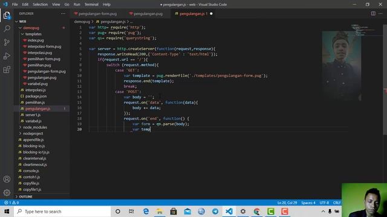Open Cortana circle icon on taskbar
The width and height of the screenshot is (387, 217).
(118, 212)
